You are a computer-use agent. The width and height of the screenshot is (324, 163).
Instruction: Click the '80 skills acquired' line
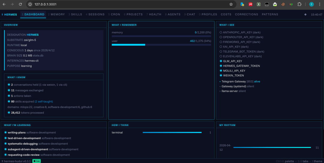30,102
